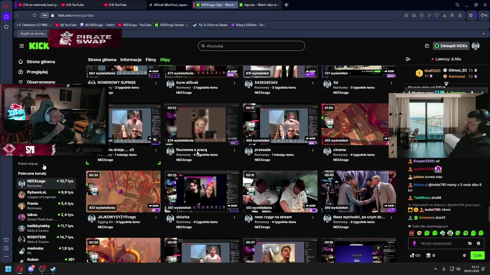
Task: Open the Strona główna sidebar link
Action: click(x=41, y=61)
